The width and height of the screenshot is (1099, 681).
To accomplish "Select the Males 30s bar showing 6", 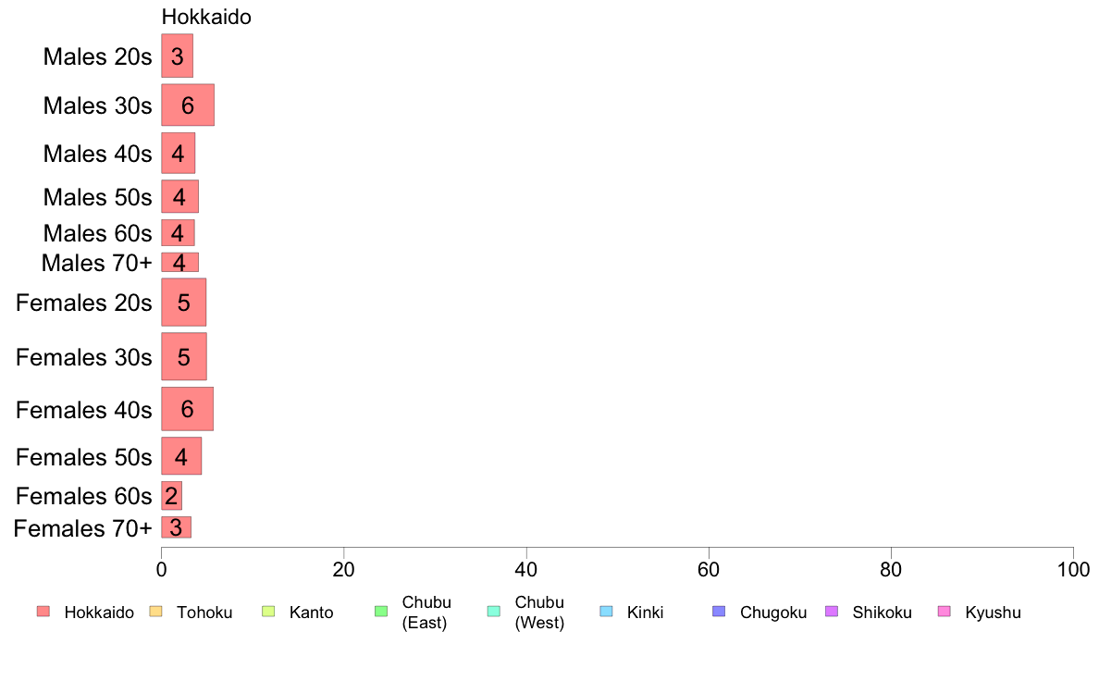I will 188,105.
